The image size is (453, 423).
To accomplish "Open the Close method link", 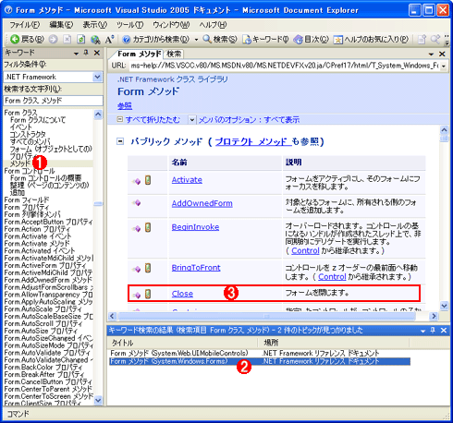I will 182,294.
